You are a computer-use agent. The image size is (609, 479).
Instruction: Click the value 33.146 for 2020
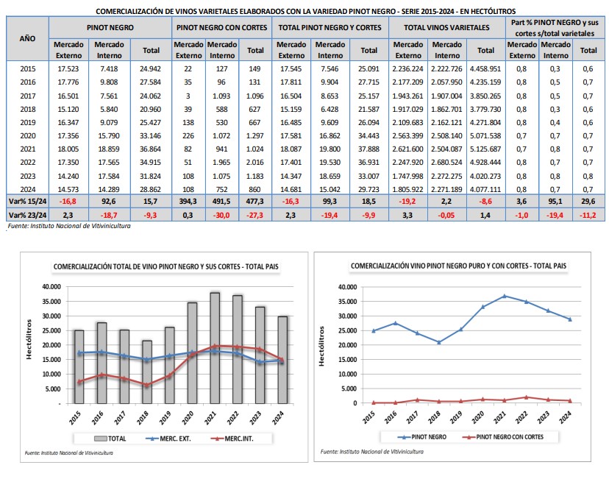[x=150, y=136]
